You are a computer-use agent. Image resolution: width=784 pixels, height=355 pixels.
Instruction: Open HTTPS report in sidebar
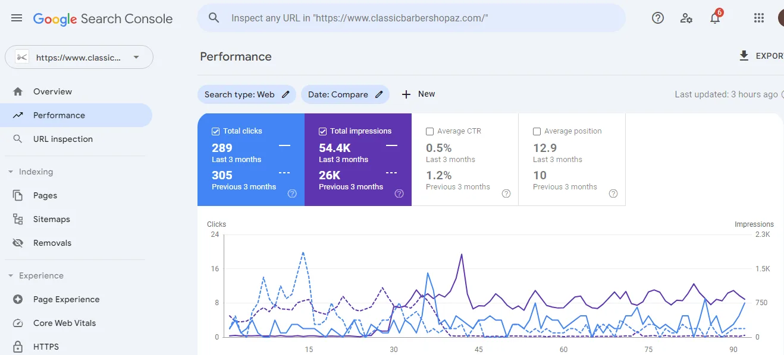coord(76,347)
